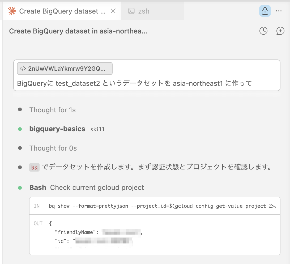Click the code brackets icon in chip
This screenshot has height=264, width=290.
tap(23, 69)
